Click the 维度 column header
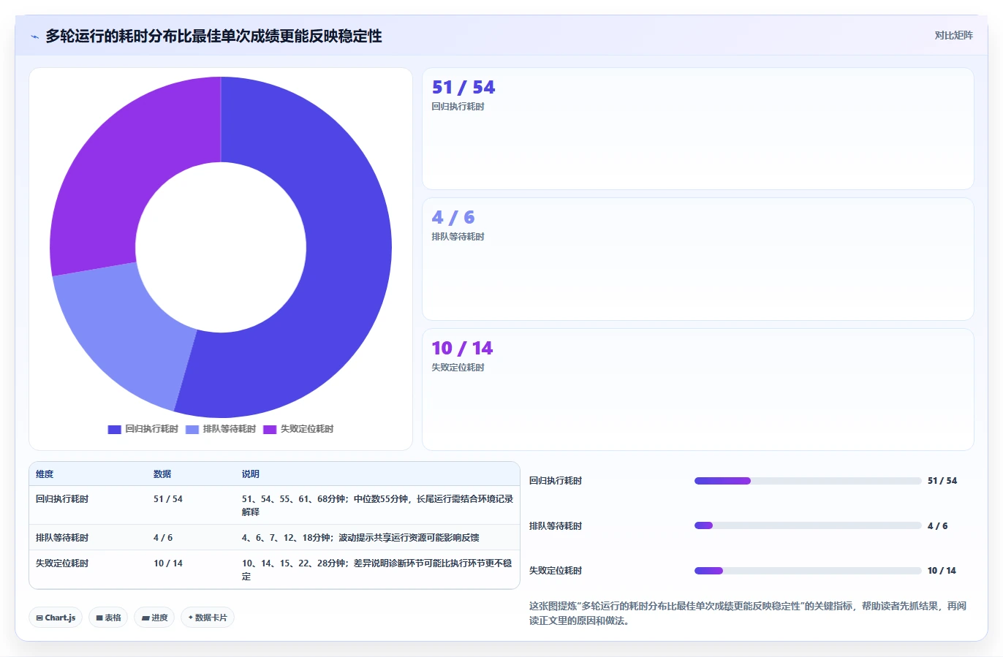1003x657 pixels. tap(45, 474)
